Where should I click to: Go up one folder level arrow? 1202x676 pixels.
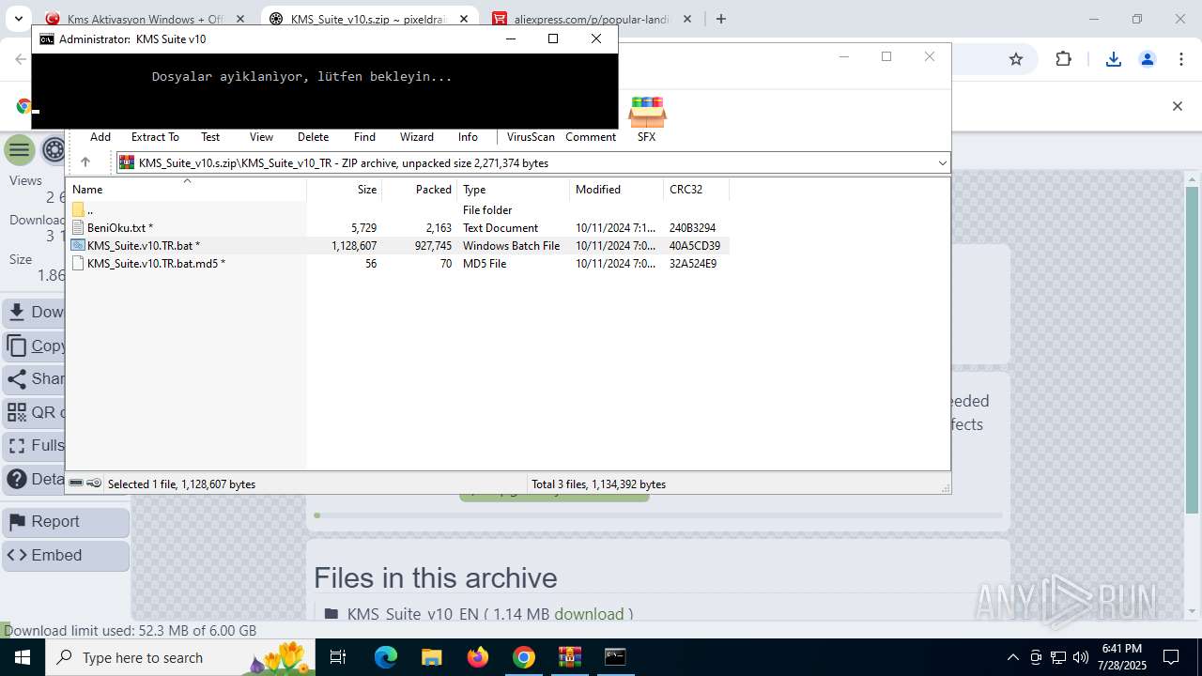(x=85, y=162)
